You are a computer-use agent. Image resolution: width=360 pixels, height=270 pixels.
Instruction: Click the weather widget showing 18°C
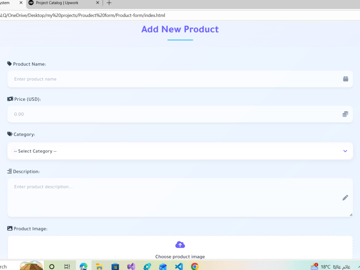click(330, 267)
